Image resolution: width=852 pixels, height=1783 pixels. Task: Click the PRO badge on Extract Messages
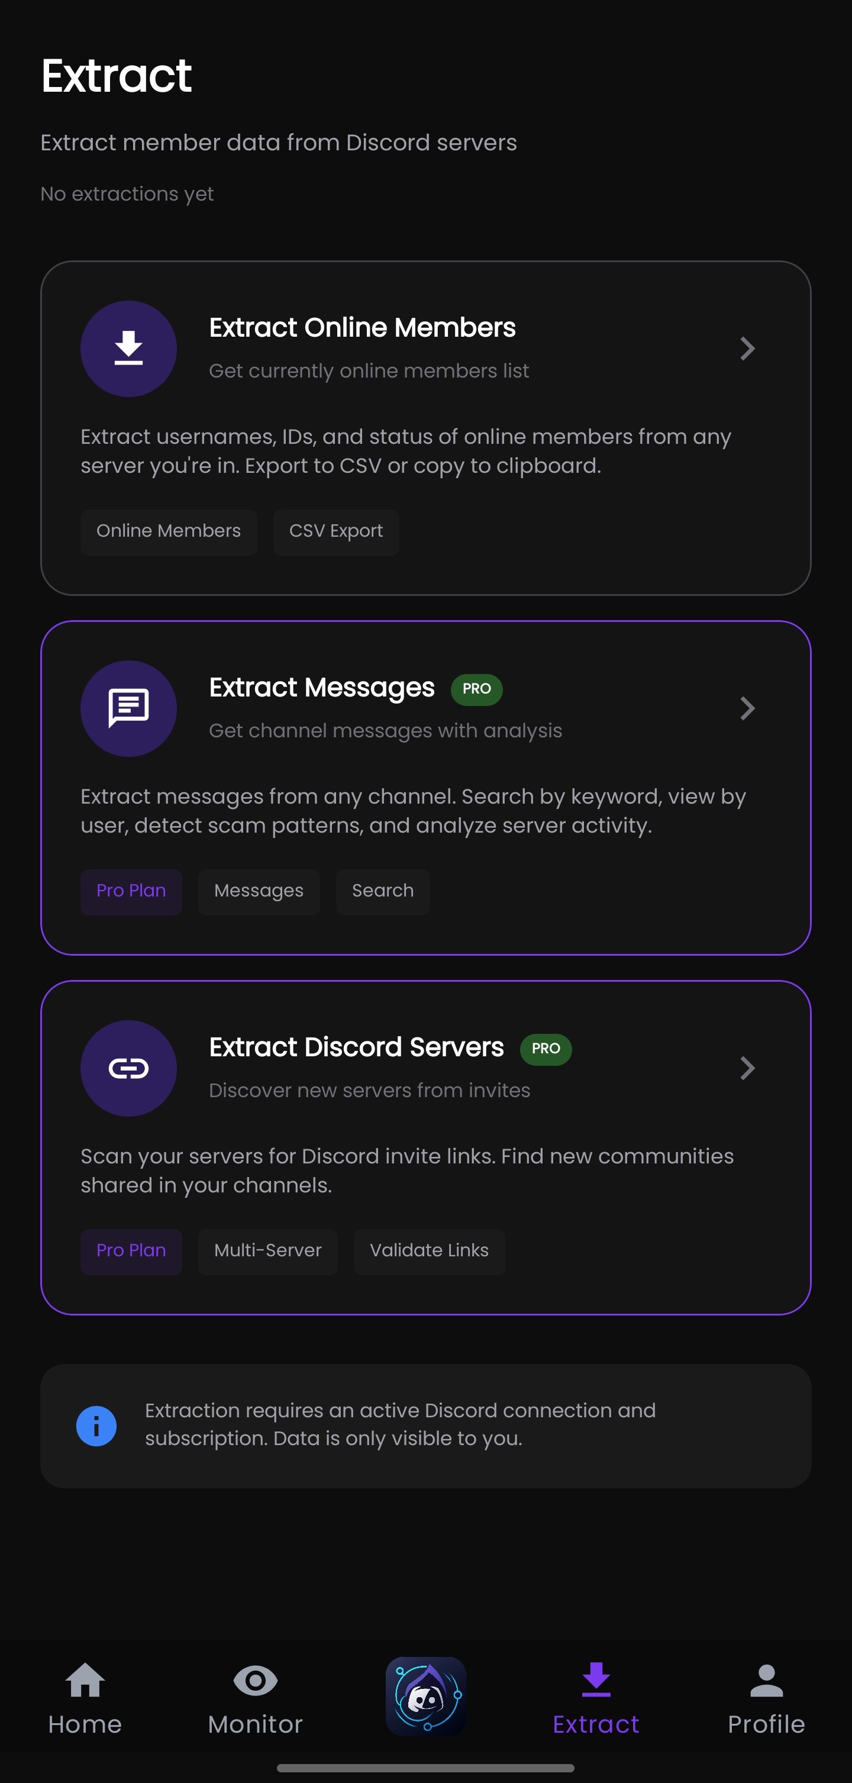[x=476, y=689]
